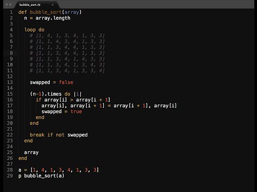
Task: Click the 'false' keyword on line 13
Action: click(x=66, y=82)
